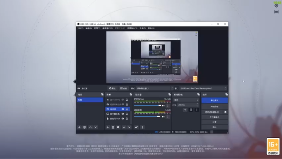The height and width of the screenshot is (159, 282).
Task: Add a new scene with the plus icon in the Scenes panel
Action: [79, 127]
